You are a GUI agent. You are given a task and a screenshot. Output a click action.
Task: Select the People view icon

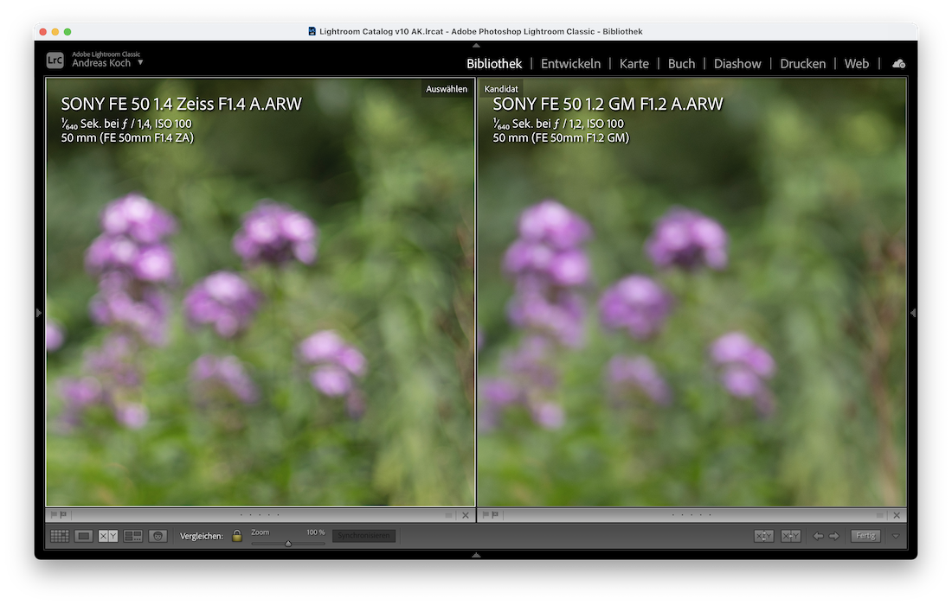pos(158,535)
